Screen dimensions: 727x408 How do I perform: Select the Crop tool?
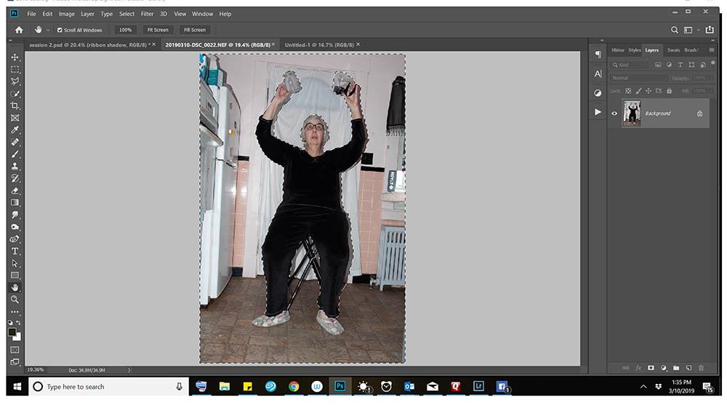(x=15, y=105)
